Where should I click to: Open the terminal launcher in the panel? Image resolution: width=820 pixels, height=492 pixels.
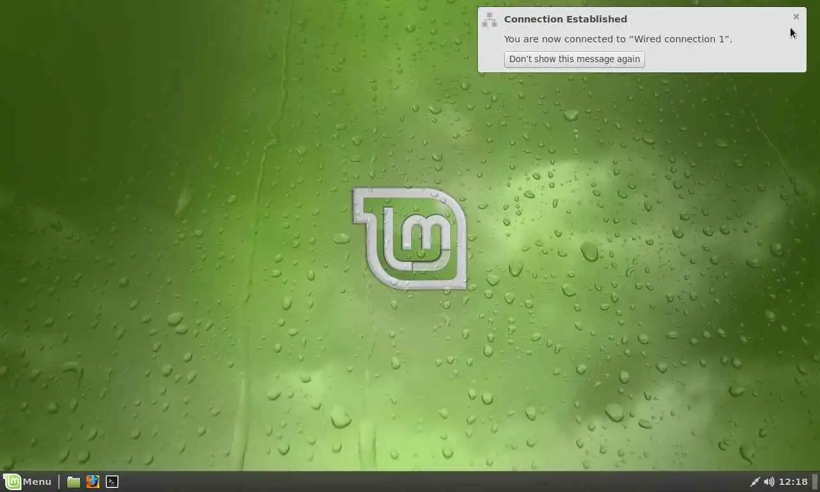pos(112,482)
